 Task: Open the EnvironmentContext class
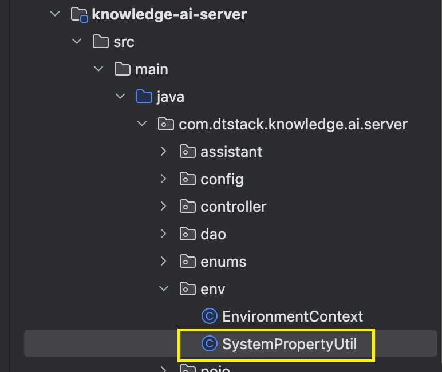click(x=293, y=316)
